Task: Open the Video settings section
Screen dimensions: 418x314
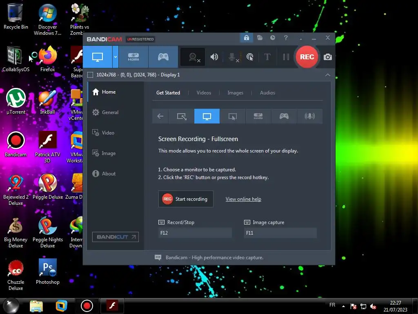Action: tap(116, 133)
